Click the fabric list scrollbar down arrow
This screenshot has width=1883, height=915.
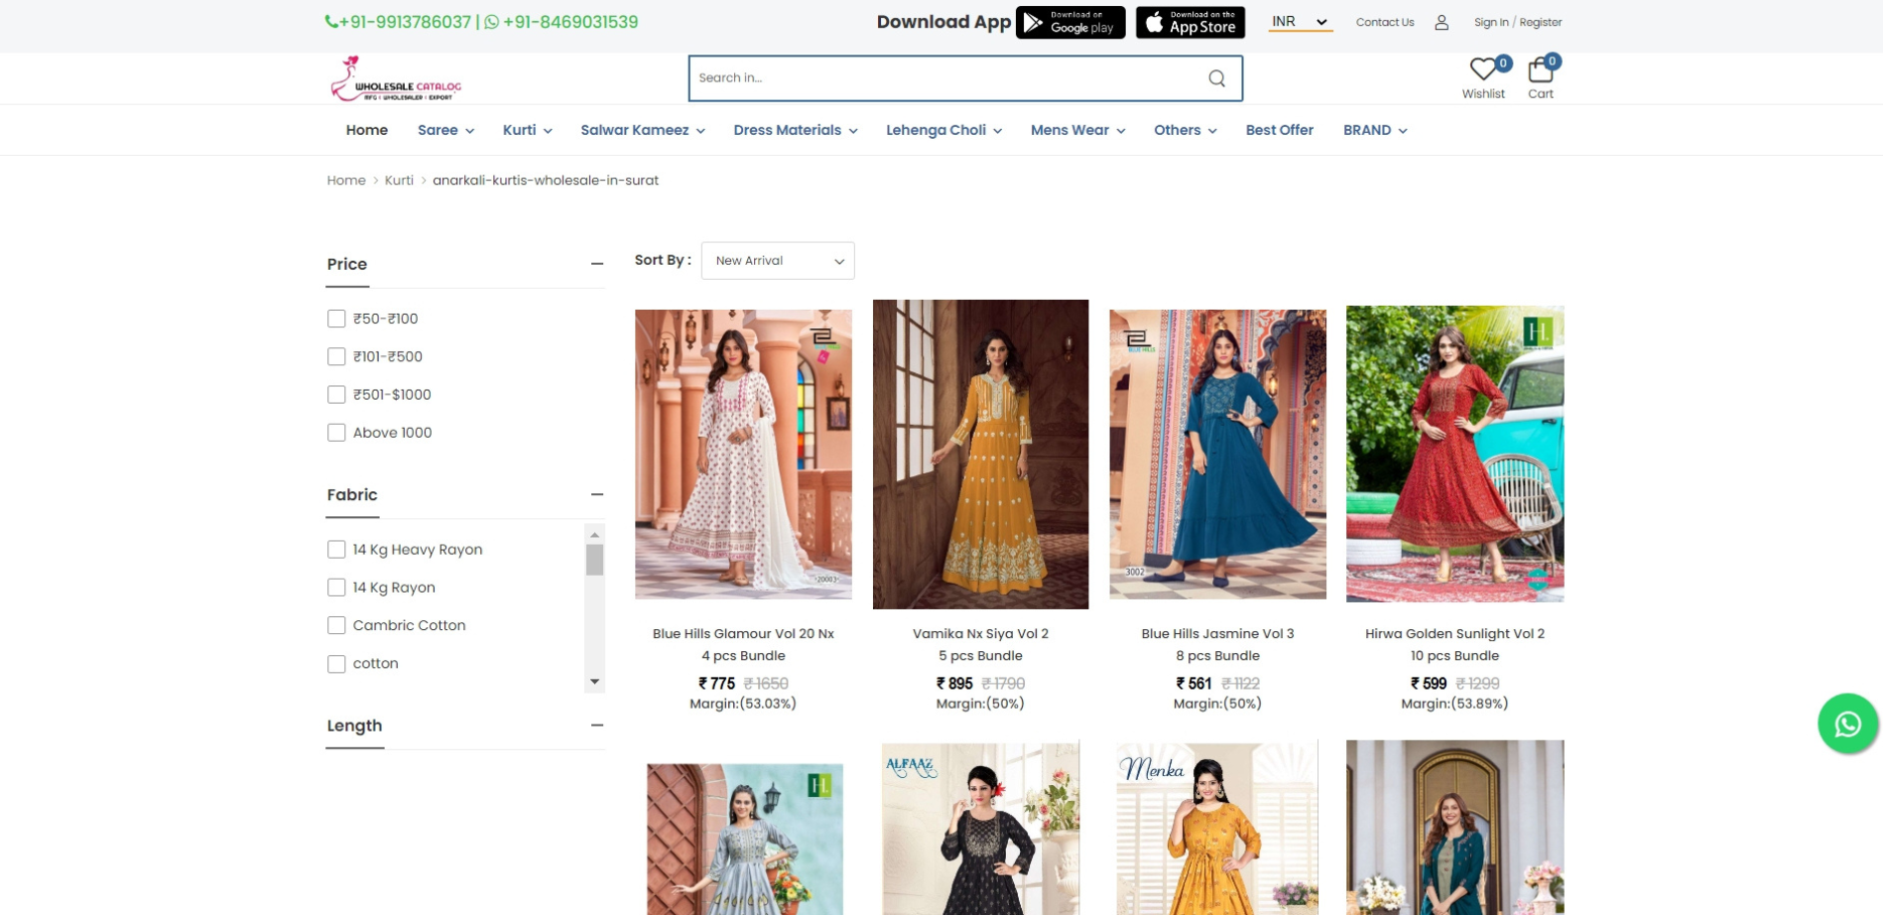594,682
